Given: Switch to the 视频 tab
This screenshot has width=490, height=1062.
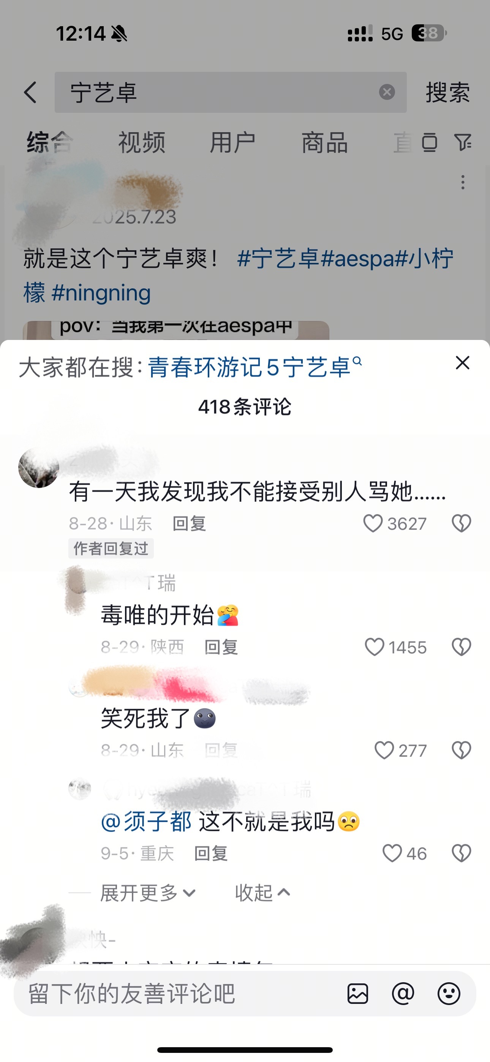Looking at the screenshot, I should [141, 143].
